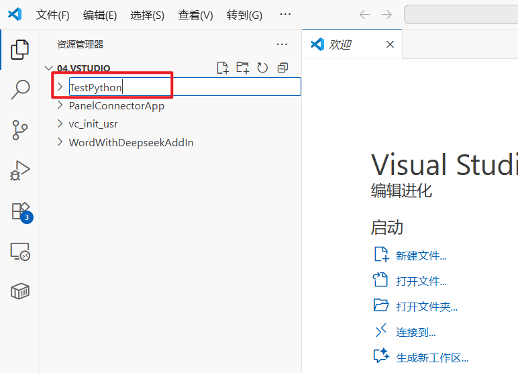Screen dimensions: 518x373
Task: Open the Extensions view with badge 3
Action: [21, 213]
